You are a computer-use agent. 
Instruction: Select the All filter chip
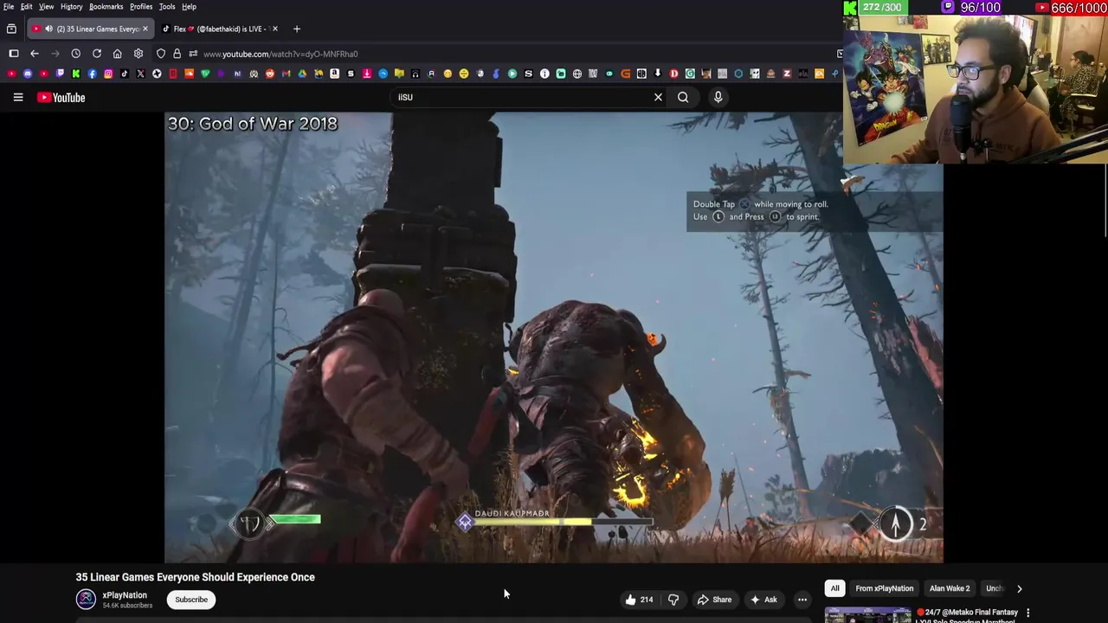pyautogui.click(x=834, y=588)
